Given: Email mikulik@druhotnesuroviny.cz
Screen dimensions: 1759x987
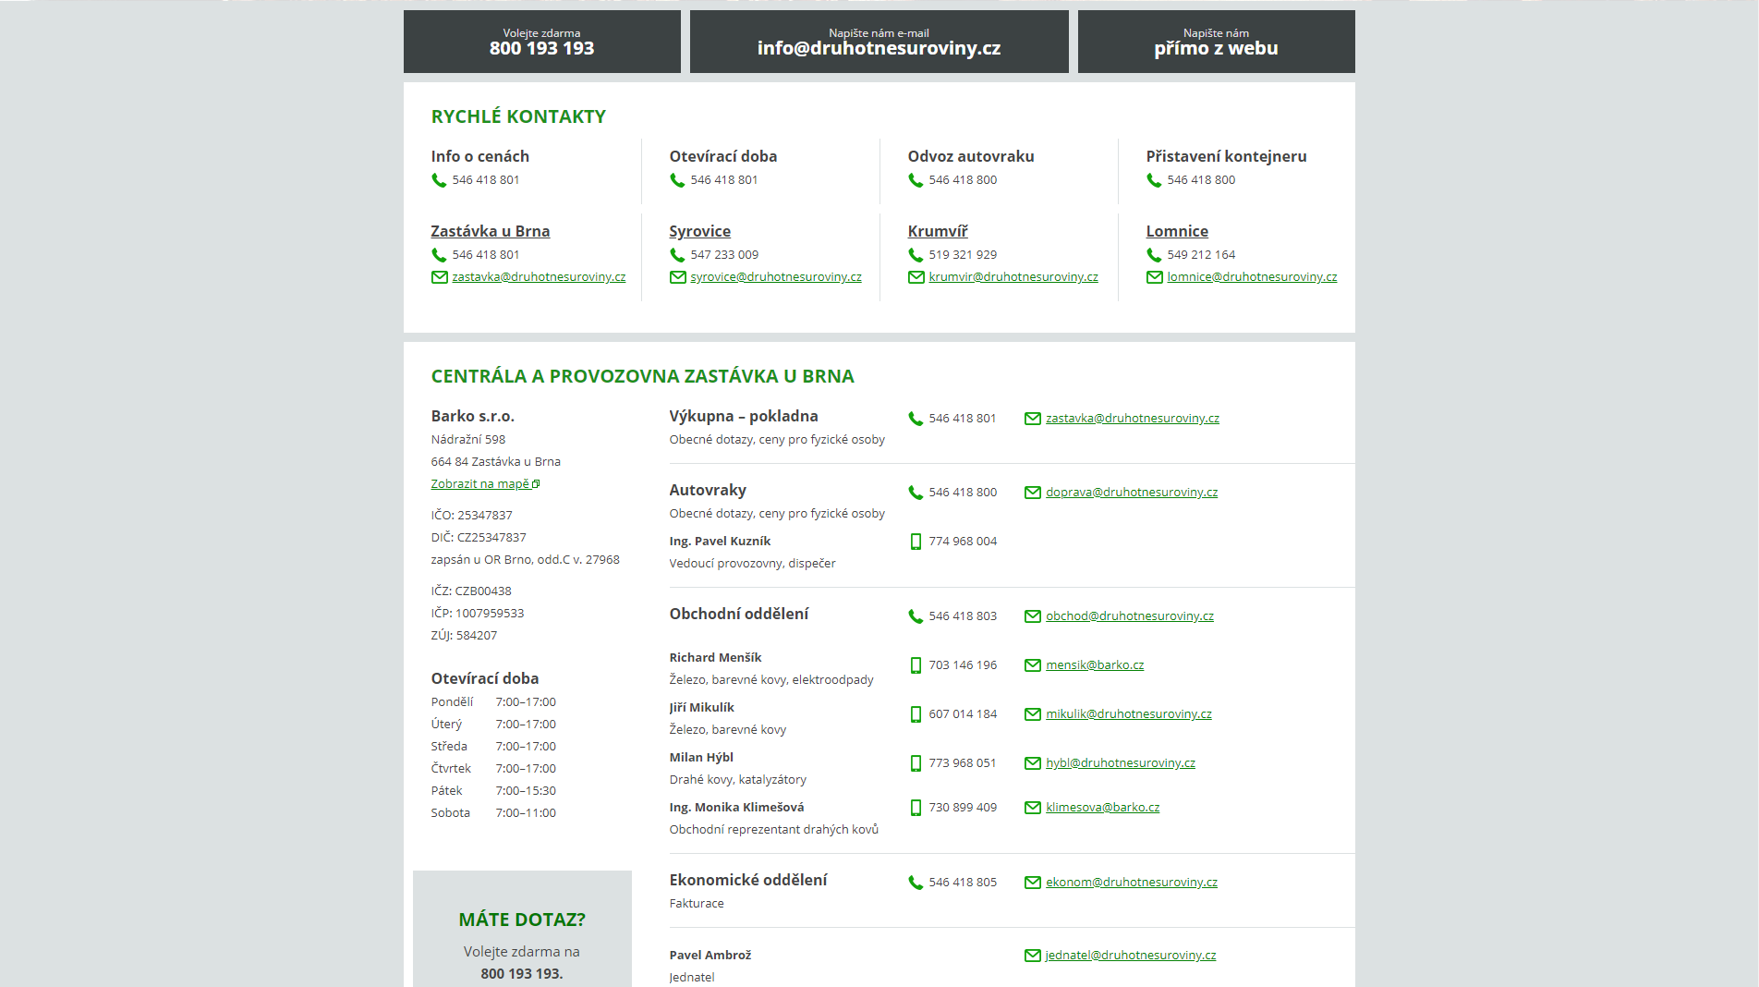Looking at the screenshot, I should (x=1129, y=713).
